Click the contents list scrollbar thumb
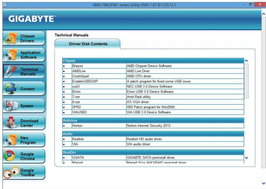This screenshot has width=266, height=189. [246, 81]
